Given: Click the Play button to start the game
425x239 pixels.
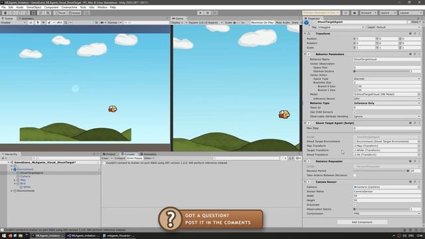Looking at the screenshot, I should point(201,13).
